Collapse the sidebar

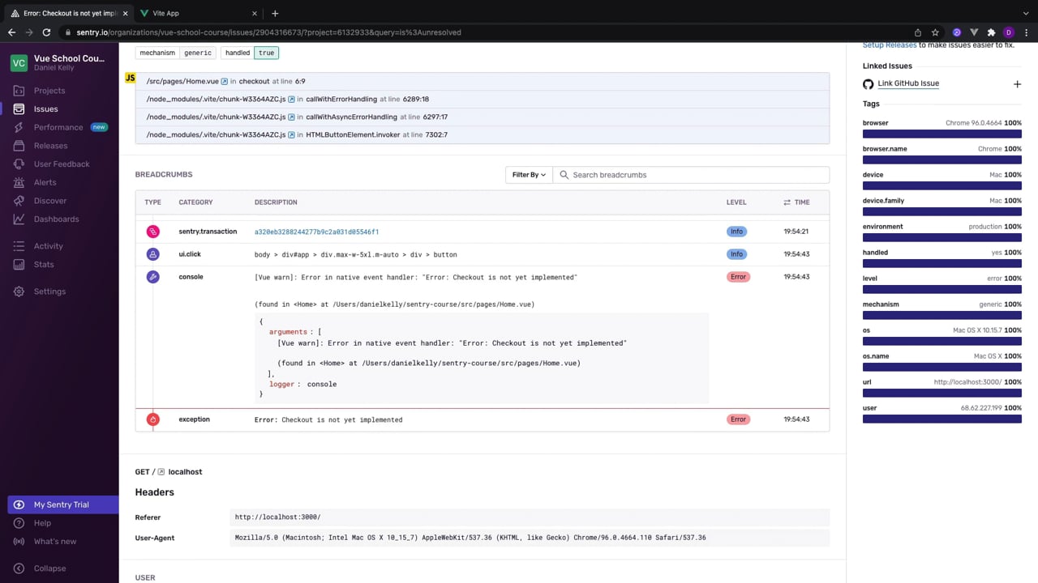41,568
